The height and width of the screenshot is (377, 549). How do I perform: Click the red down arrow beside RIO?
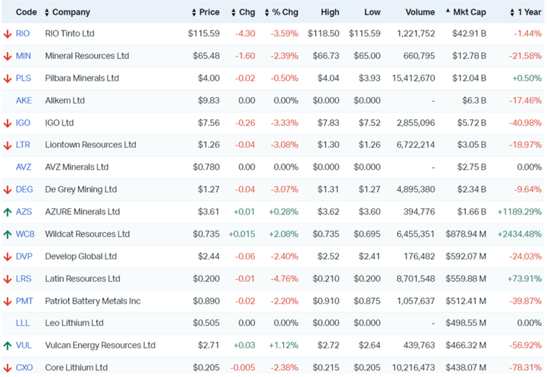(x=8, y=34)
